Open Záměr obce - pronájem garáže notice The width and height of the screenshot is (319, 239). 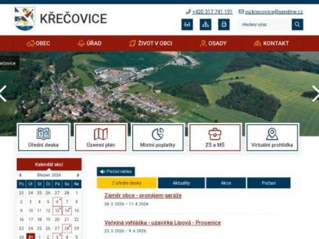click(143, 196)
